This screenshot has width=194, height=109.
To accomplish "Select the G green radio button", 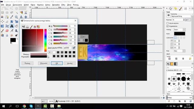I will click(49, 40).
